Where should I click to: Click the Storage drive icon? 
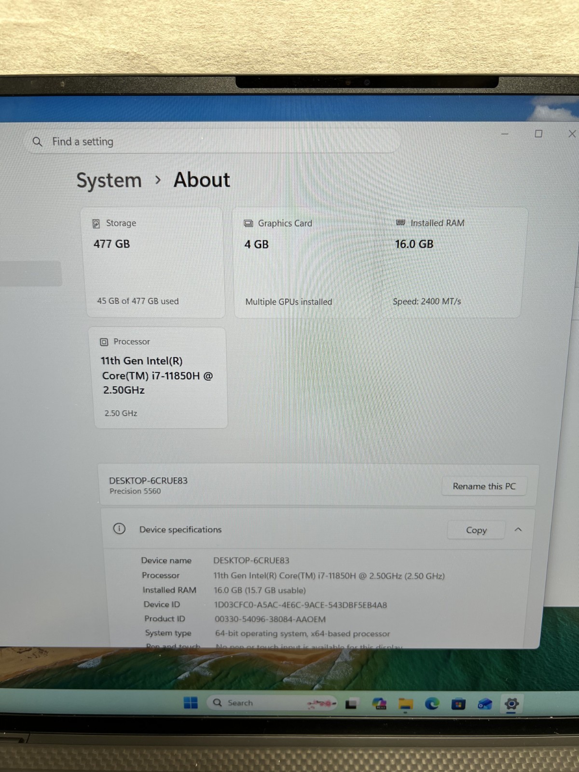(x=96, y=223)
